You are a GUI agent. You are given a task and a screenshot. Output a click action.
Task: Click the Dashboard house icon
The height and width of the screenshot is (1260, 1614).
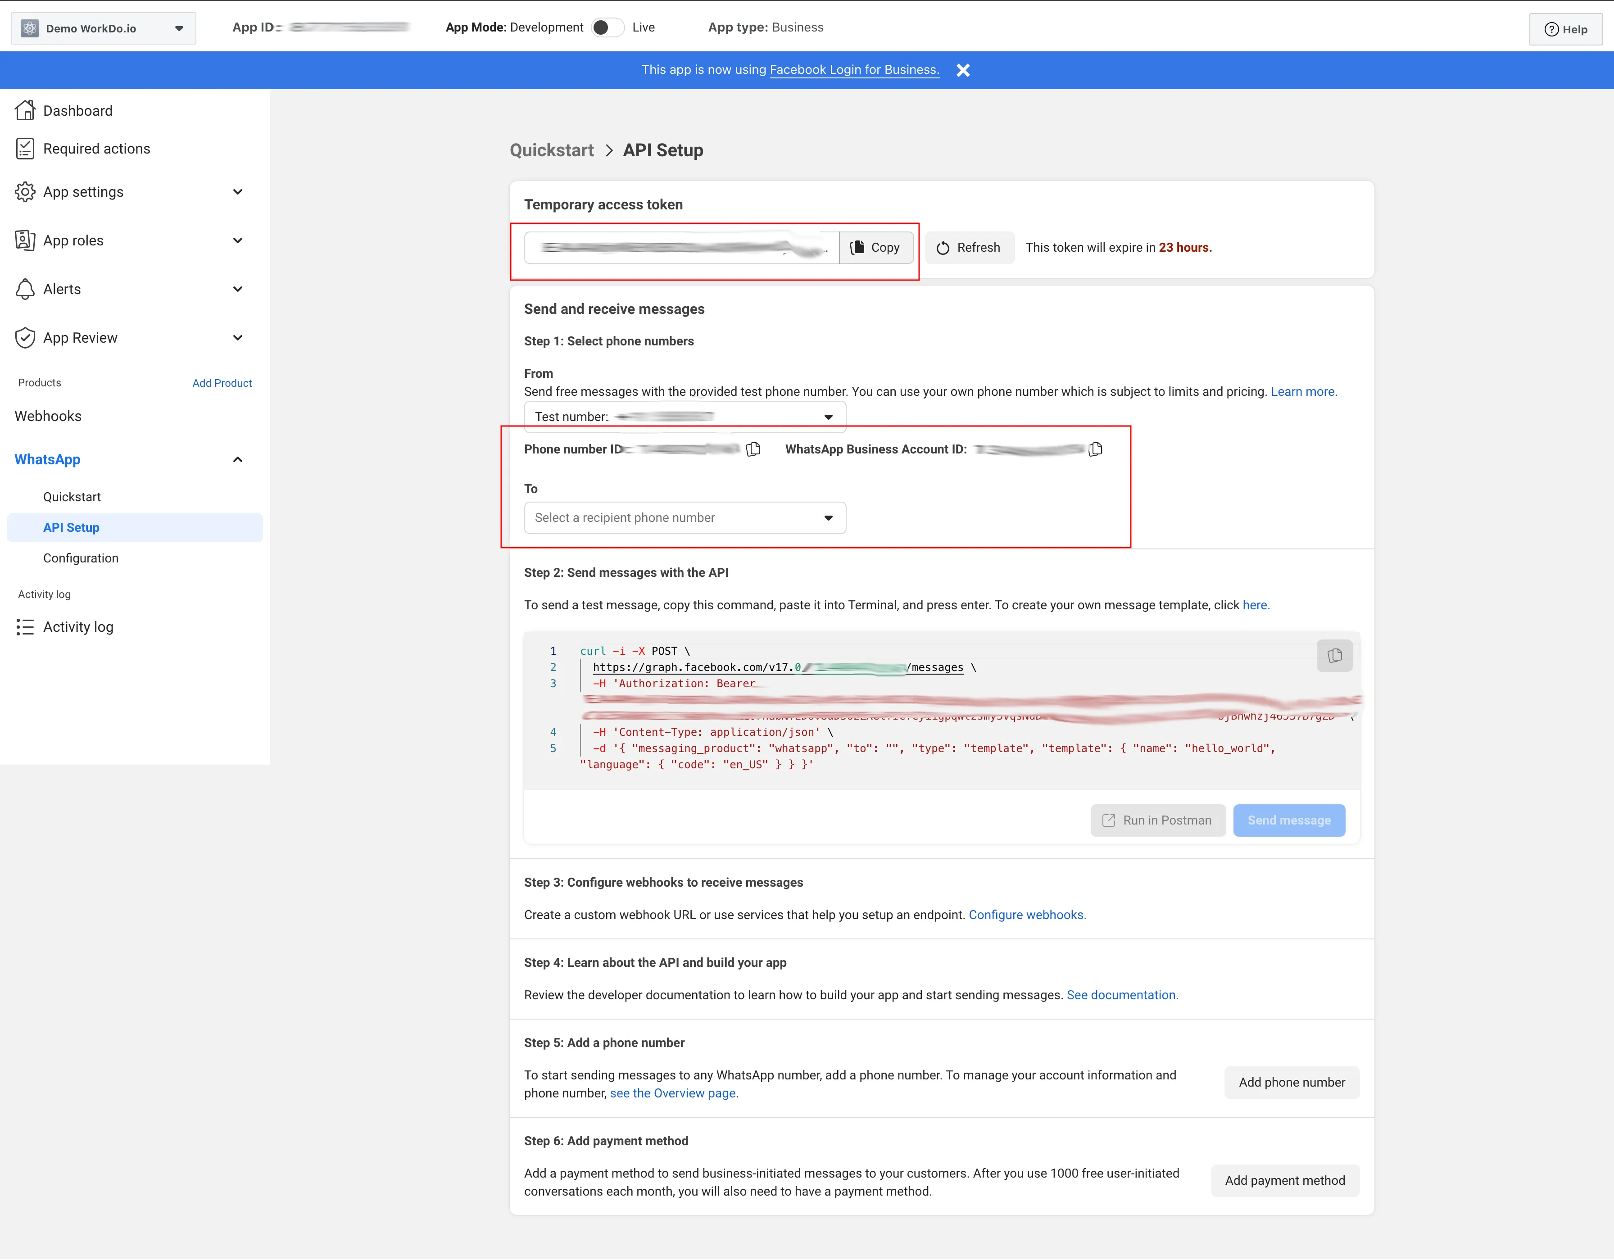(25, 111)
